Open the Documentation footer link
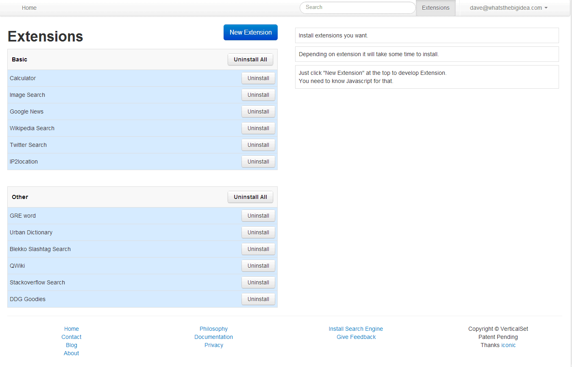Screen dimensions: 572x367 coord(214,337)
